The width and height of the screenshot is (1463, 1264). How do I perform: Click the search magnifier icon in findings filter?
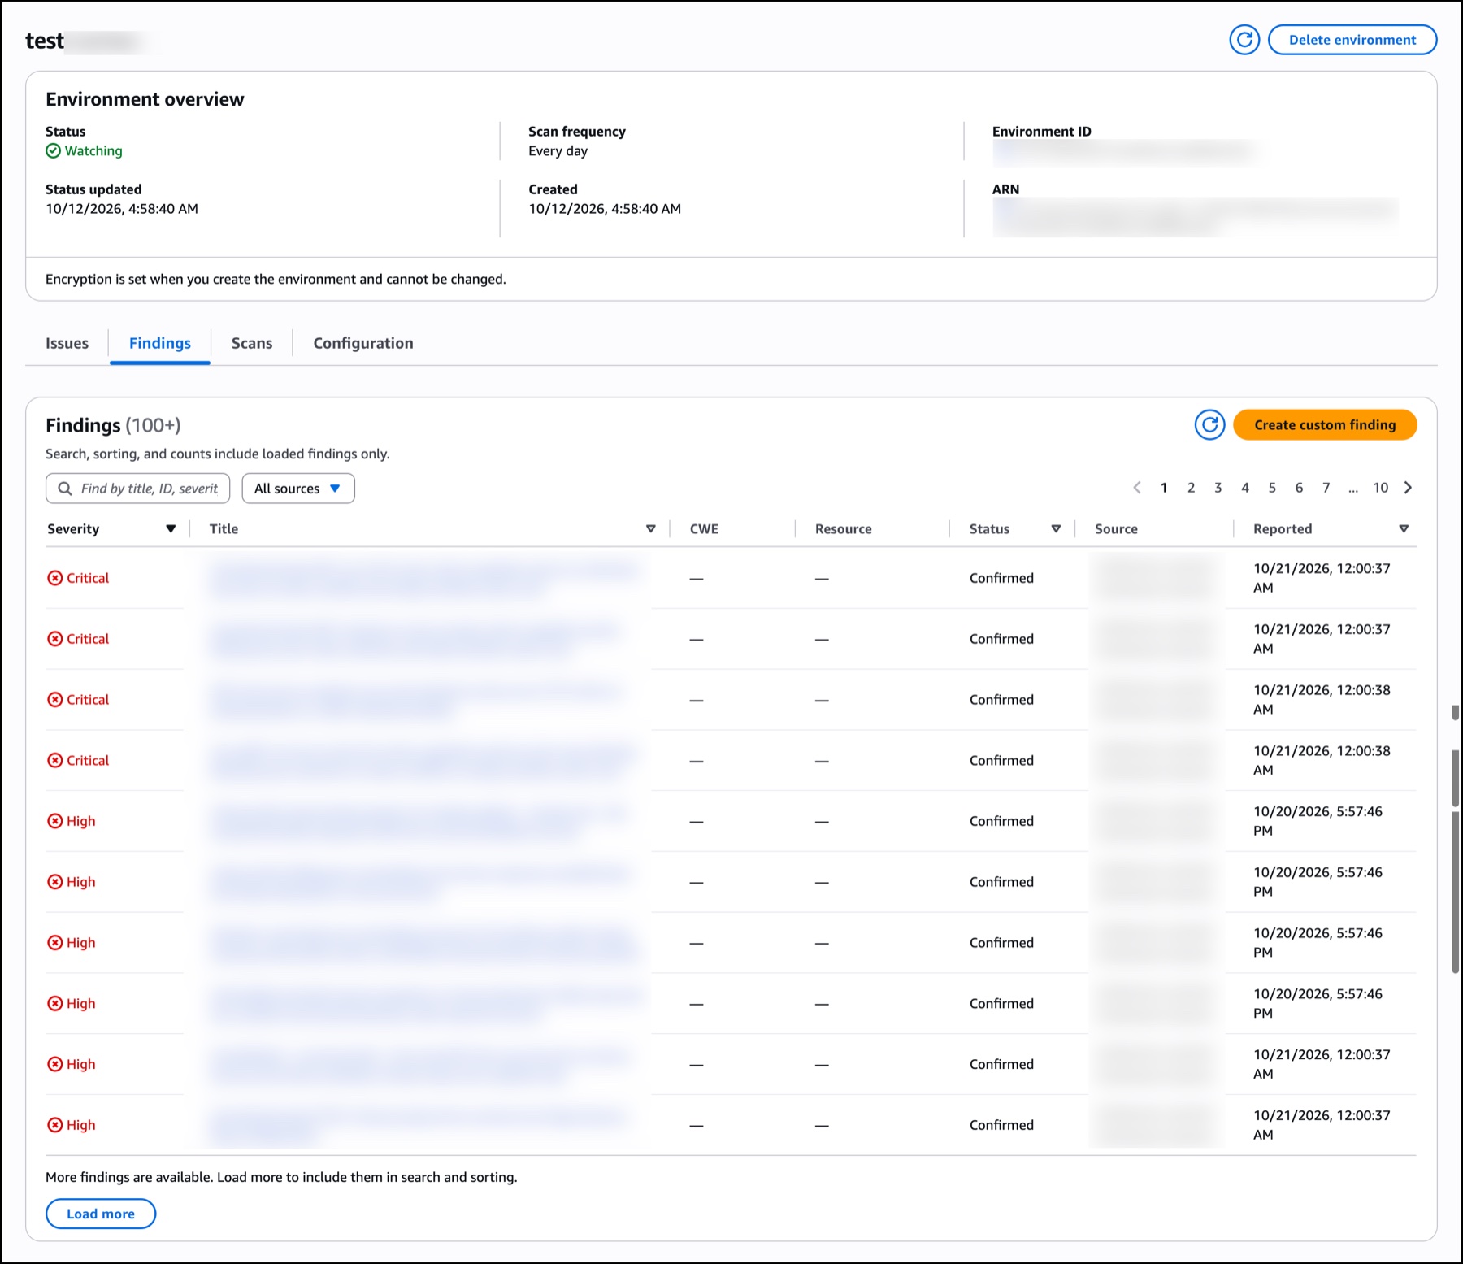click(x=65, y=489)
